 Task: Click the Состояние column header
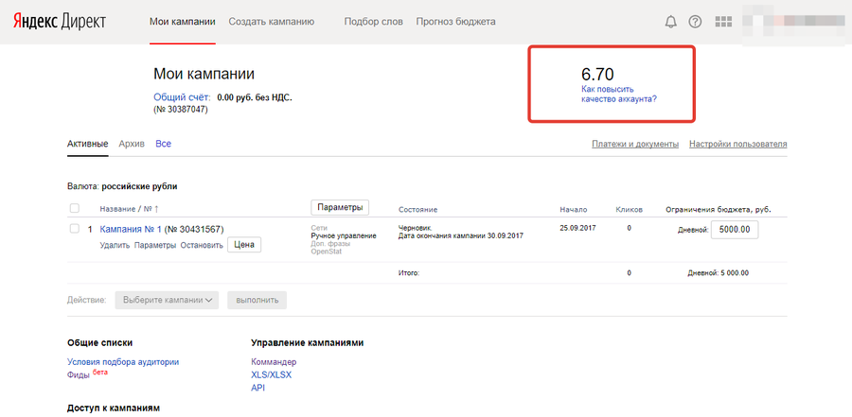(x=417, y=210)
